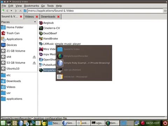The height and width of the screenshot is (126, 168).
Task: Close the Videos tab
Action: pos(37,17)
